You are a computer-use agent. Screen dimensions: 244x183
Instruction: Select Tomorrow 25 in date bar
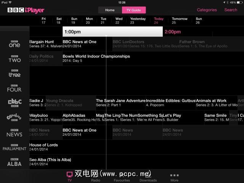pyautogui.click(x=180, y=21)
